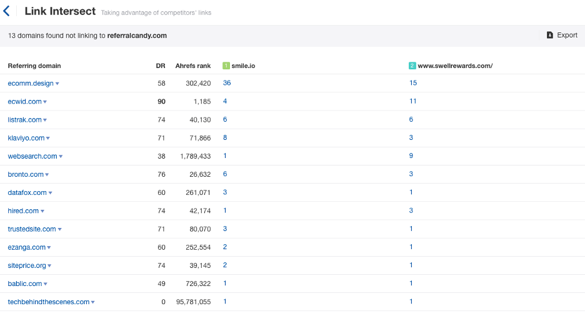
Task: Open the ecwid.com referring domain link
Action: click(24, 101)
